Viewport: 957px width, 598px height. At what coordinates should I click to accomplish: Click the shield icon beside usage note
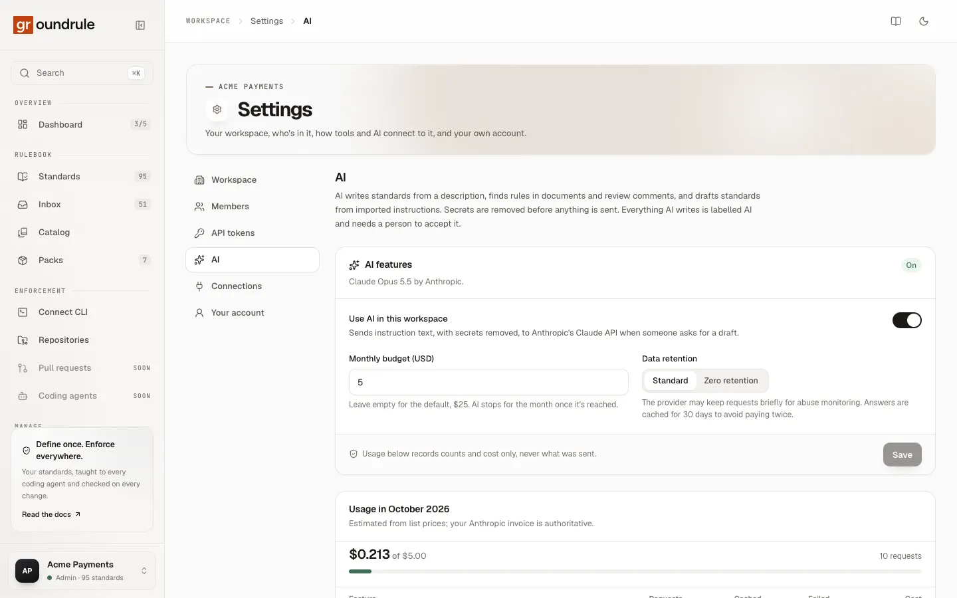pyautogui.click(x=354, y=454)
